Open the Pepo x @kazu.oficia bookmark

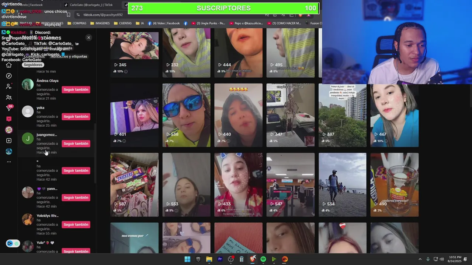246,23
